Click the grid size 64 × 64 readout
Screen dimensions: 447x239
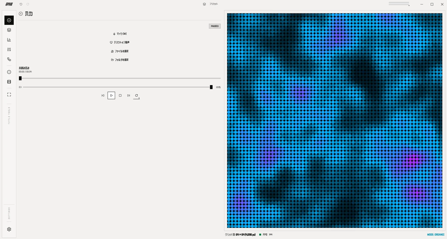(246, 235)
